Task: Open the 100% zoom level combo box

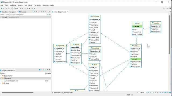Action: 143,93
